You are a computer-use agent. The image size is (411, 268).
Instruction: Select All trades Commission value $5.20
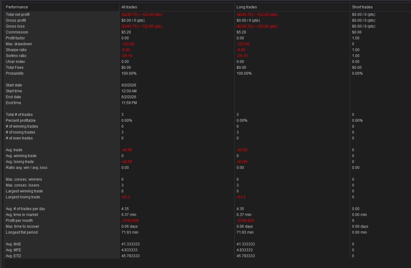[126, 32]
